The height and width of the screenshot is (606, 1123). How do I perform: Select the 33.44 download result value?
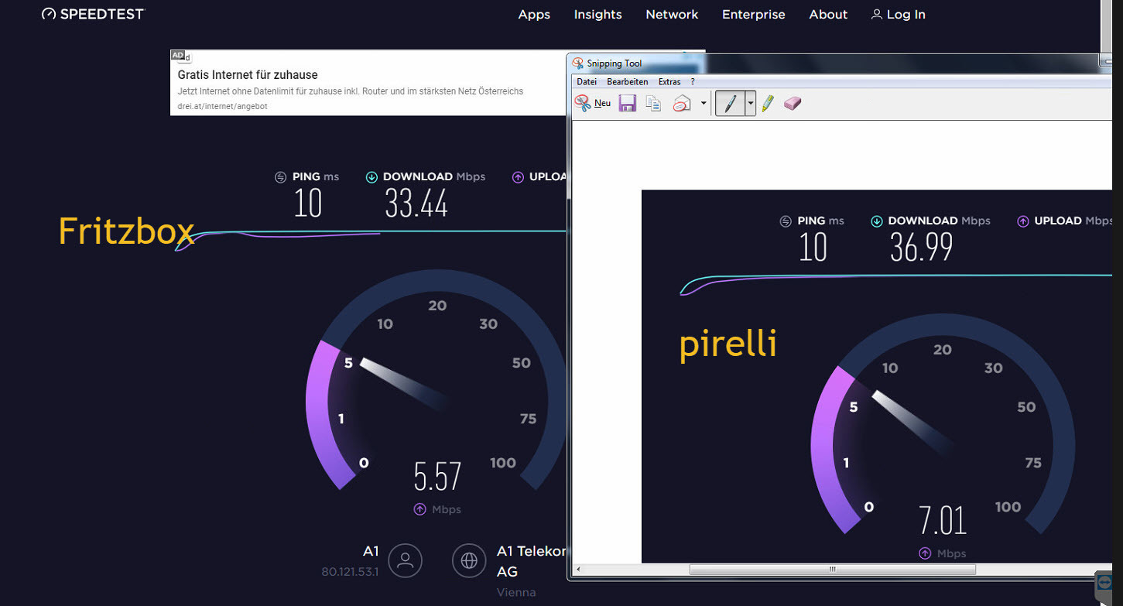(416, 204)
